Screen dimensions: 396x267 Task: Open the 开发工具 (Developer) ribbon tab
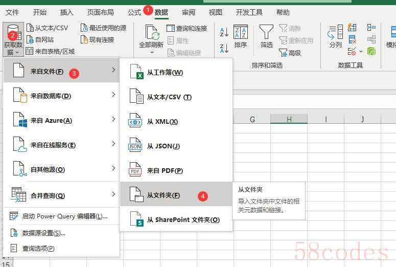click(x=249, y=12)
